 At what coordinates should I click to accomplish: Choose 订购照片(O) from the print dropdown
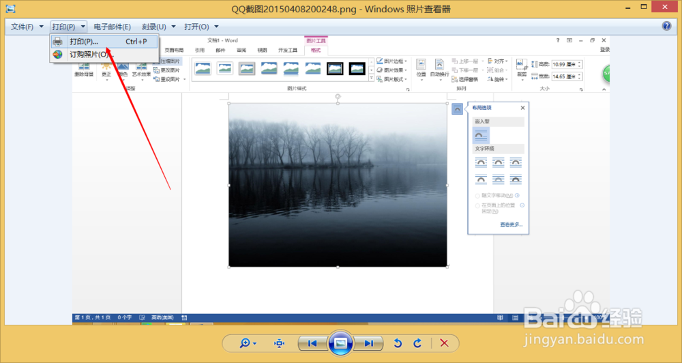tap(104, 55)
